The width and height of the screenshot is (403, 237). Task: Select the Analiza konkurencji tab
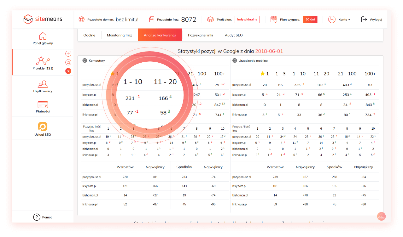[160, 35]
